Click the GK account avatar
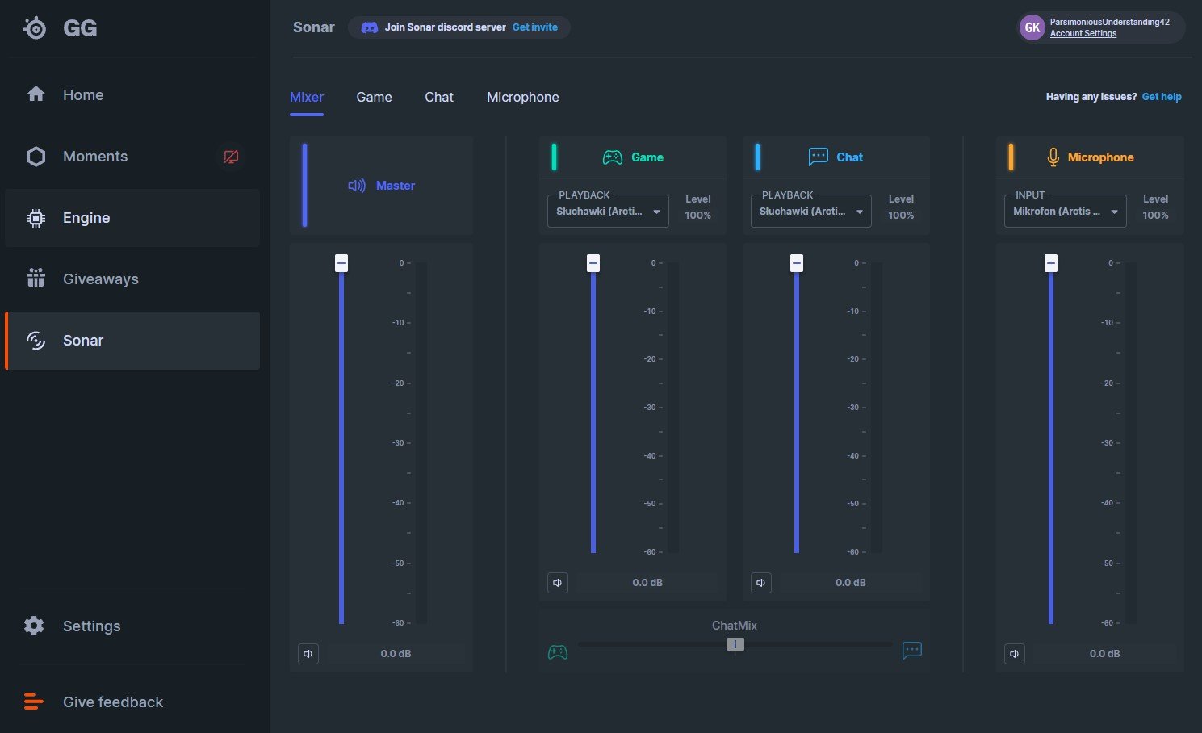 [x=1032, y=27]
